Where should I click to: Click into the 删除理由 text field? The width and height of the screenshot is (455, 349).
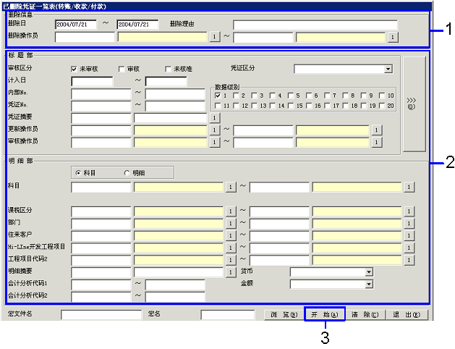point(315,24)
